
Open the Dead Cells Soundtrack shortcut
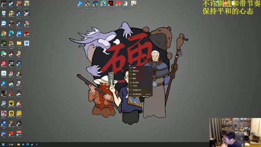click(x=19, y=25)
